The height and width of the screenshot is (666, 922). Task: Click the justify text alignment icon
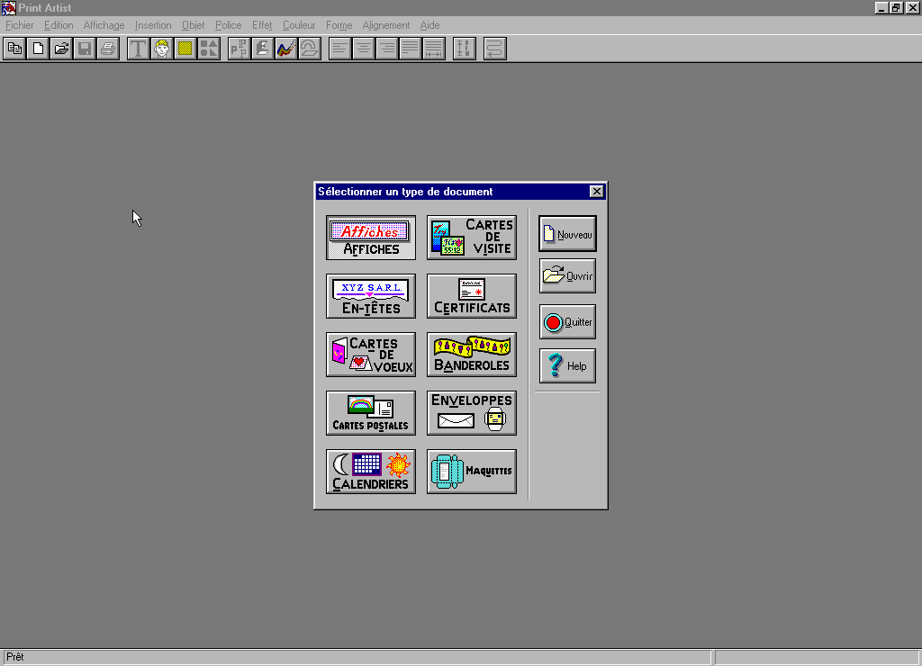click(x=411, y=49)
